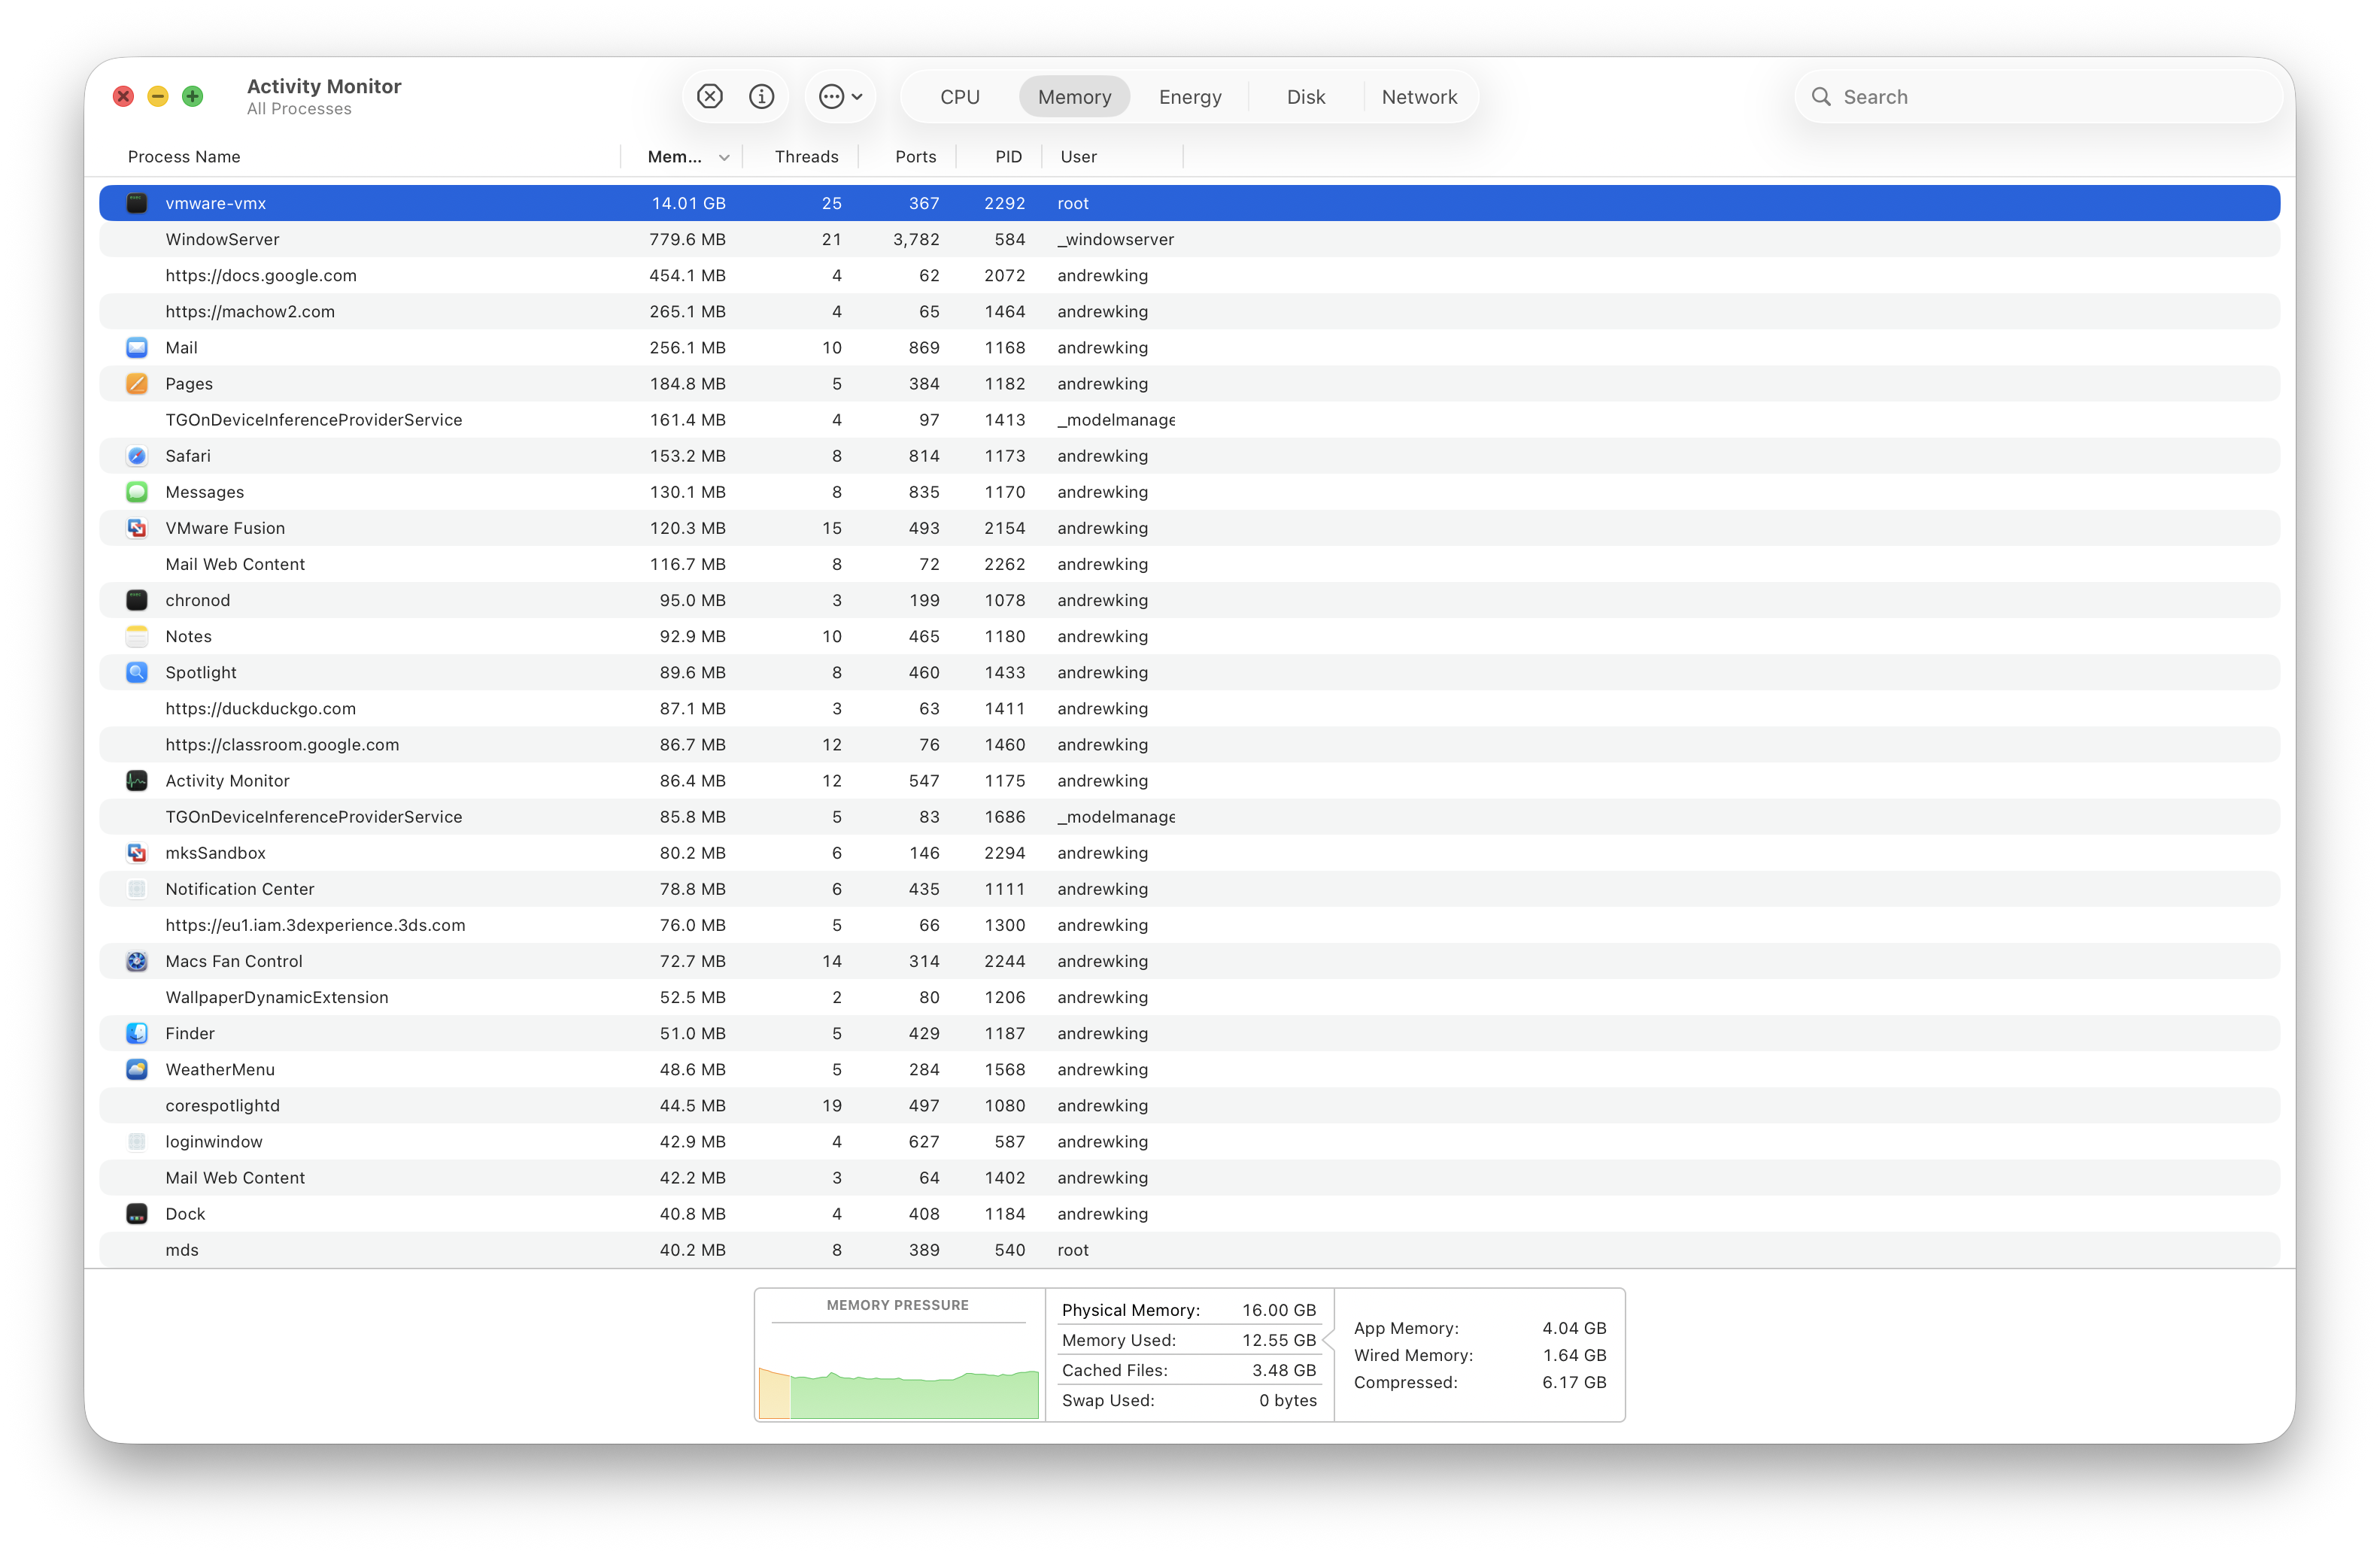Click the Safari compass icon
Image resolution: width=2380 pixels, height=1555 pixels.
pyautogui.click(x=137, y=456)
